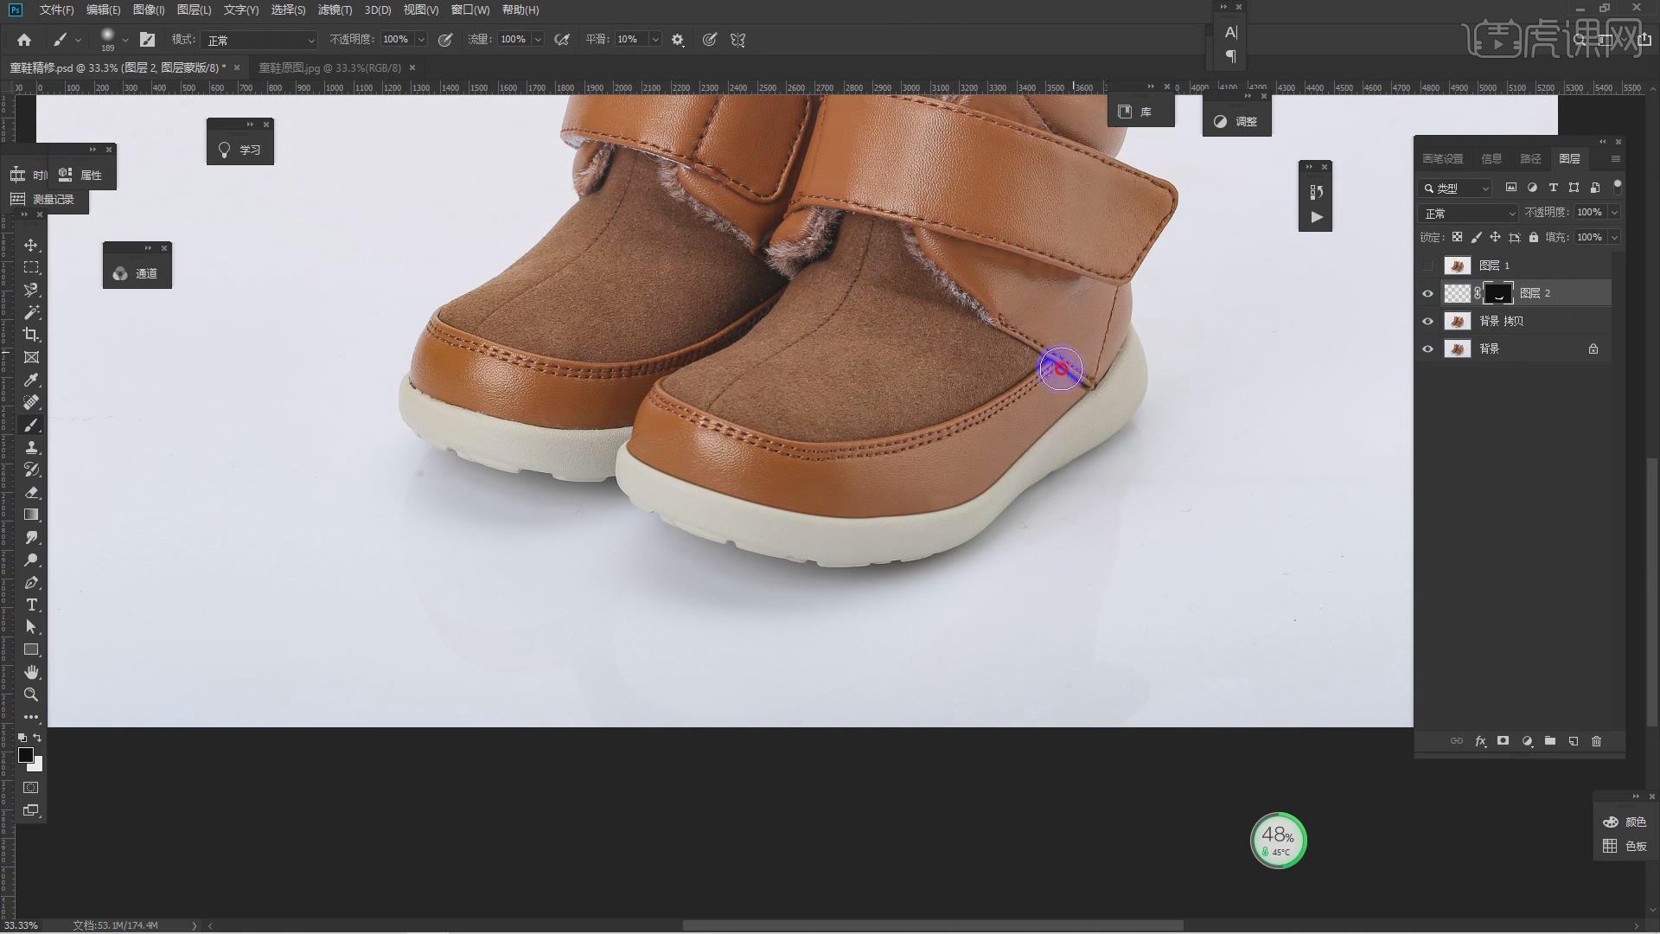Select the Lasso tool
This screenshot has height=934, width=1660.
pos(31,290)
